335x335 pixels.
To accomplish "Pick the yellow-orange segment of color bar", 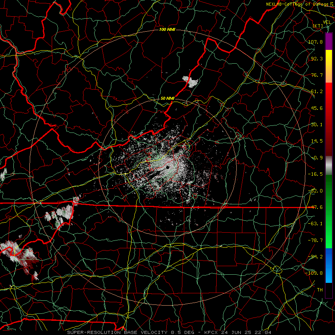I will click(x=329, y=66).
